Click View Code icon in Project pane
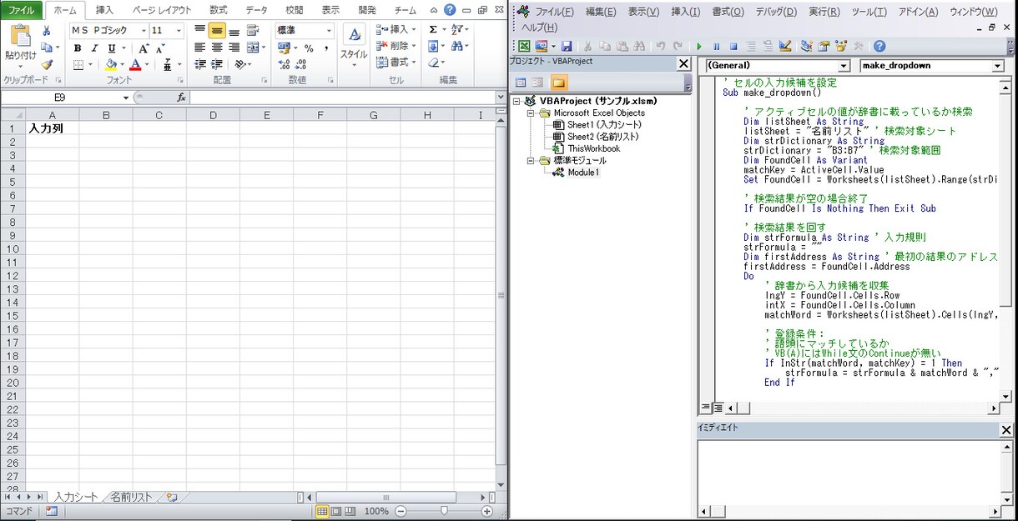The height and width of the screenshot is (521, 1018). [x=521, y=82]
